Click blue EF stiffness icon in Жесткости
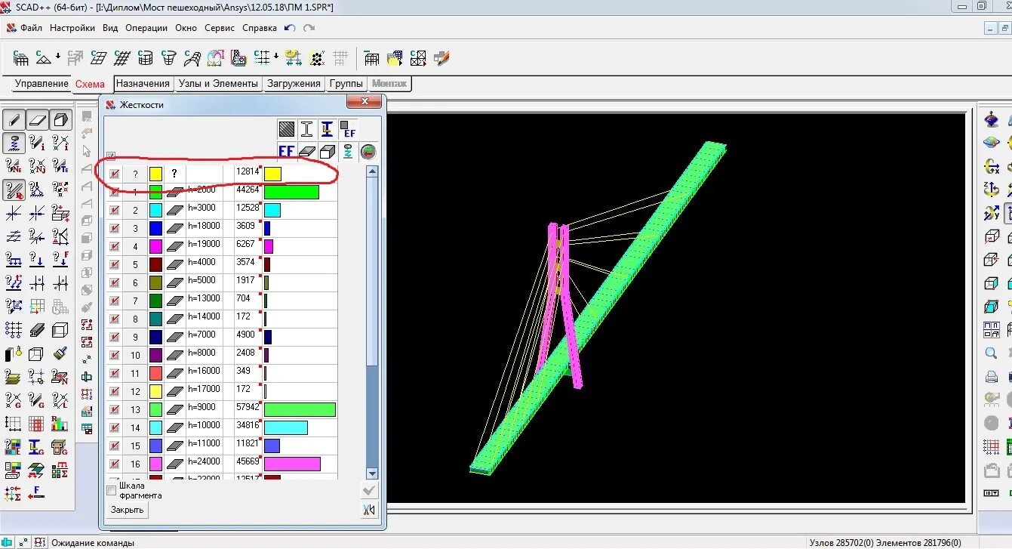 (286, 151)
